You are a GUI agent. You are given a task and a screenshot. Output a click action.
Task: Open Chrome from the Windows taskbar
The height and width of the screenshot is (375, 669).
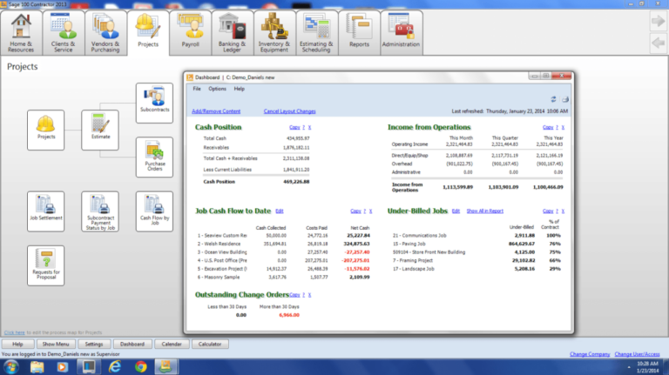coord(141,366)
